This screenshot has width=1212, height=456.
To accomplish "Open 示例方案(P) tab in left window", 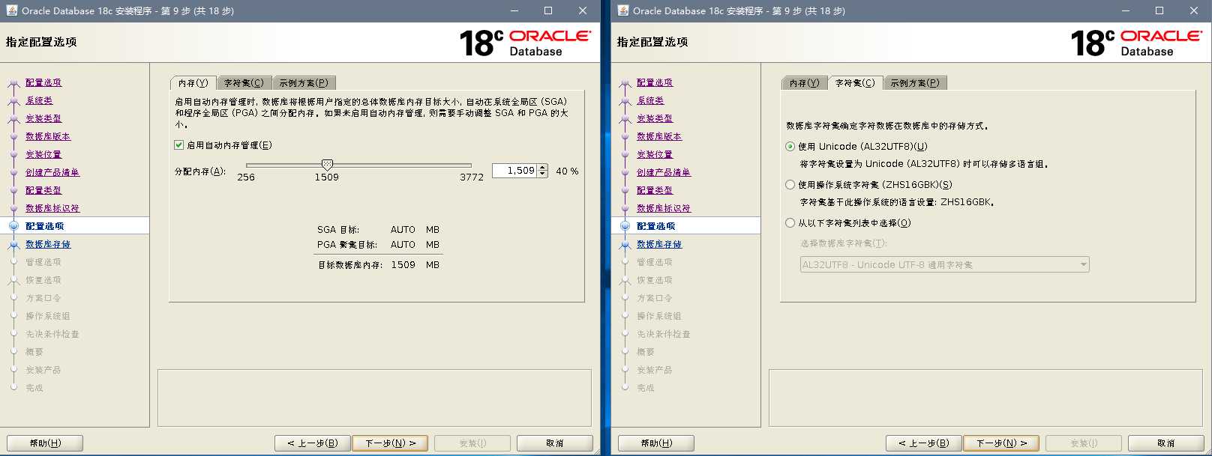I will (x=304, y=83).
